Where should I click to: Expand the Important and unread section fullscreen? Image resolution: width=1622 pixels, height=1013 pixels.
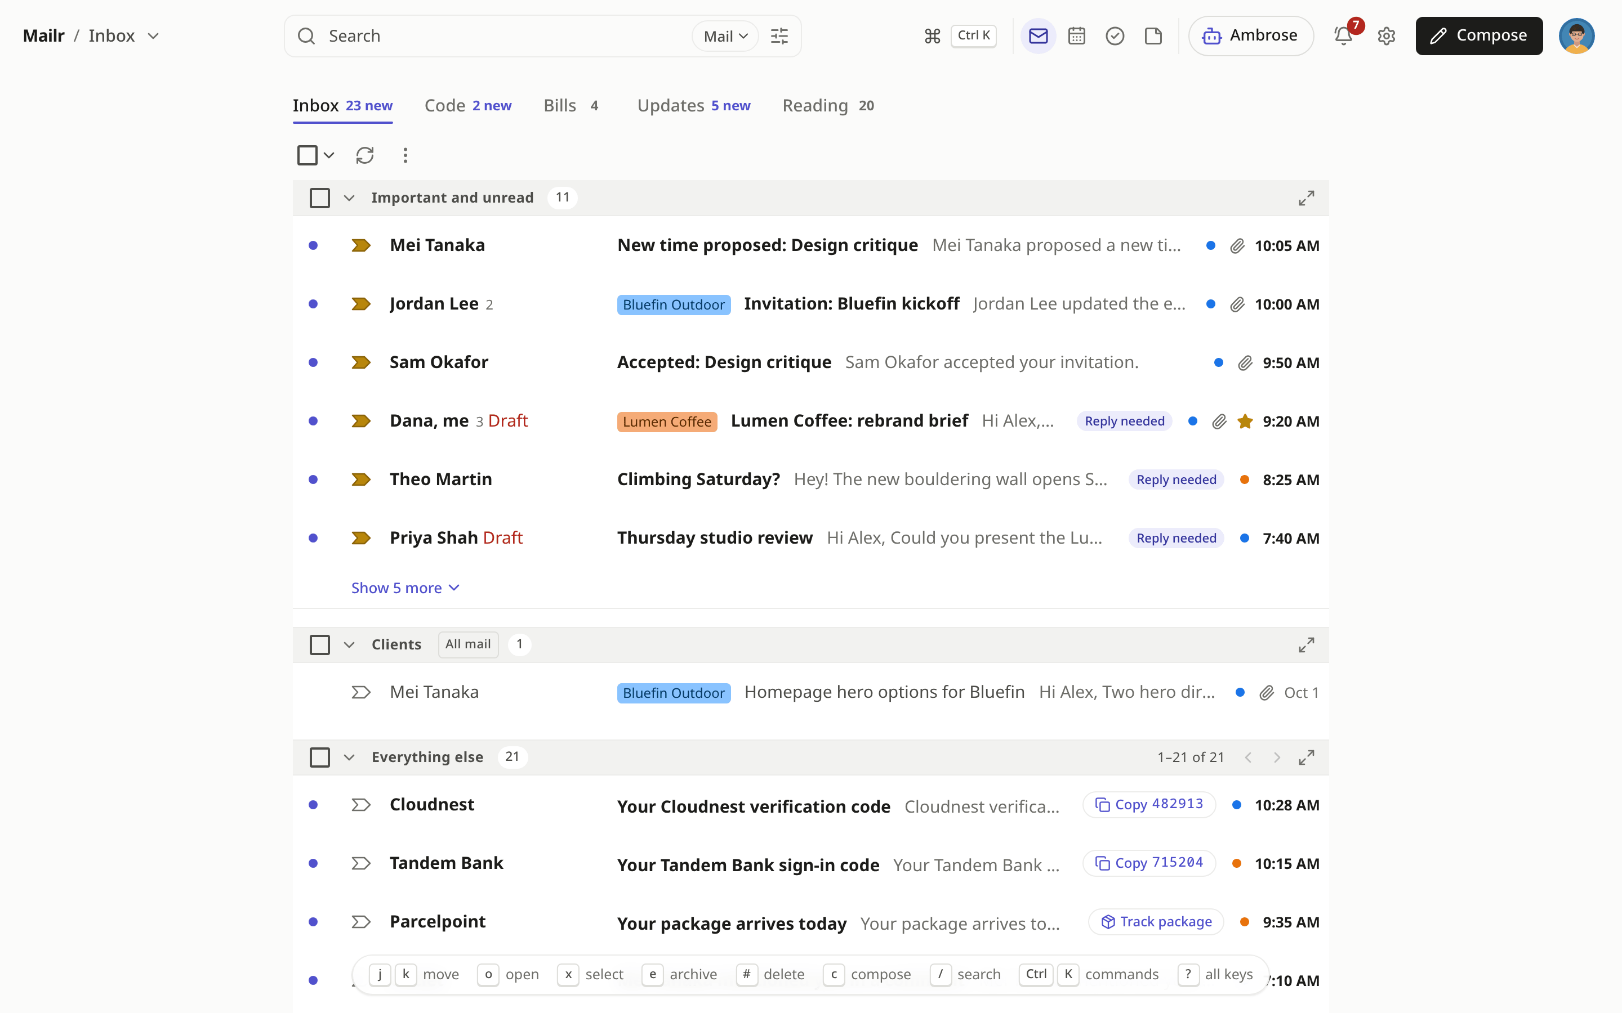pos(1305,198)
